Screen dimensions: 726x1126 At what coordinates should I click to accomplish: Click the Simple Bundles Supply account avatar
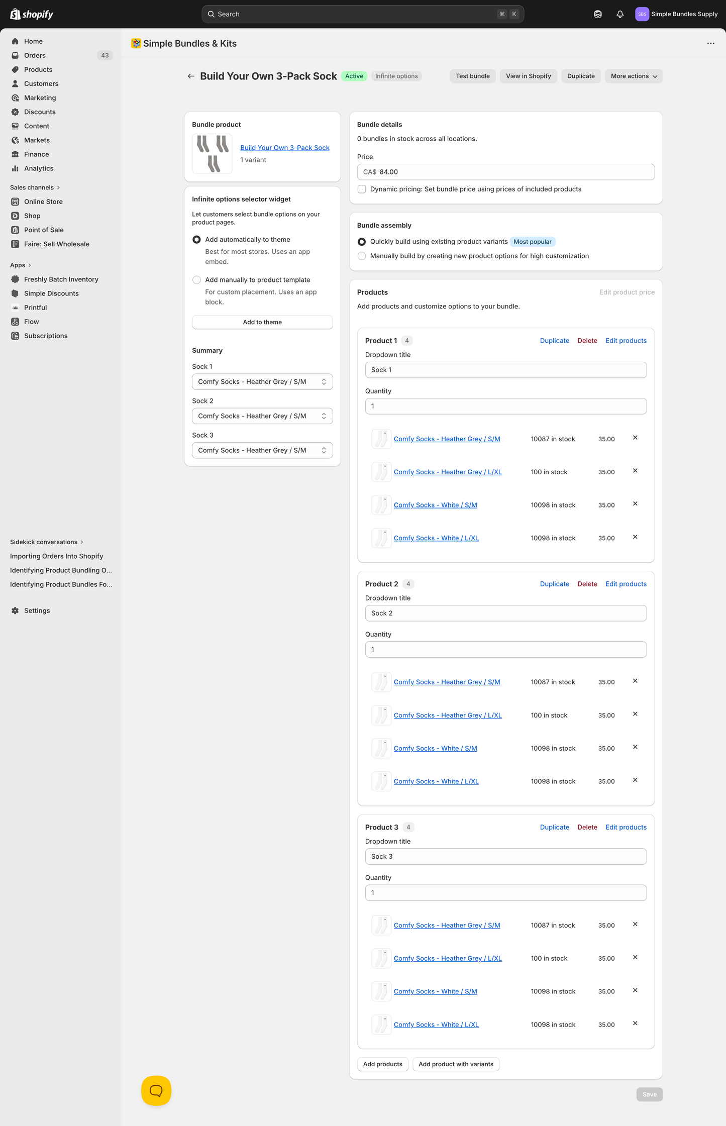(x=642, y=14)
